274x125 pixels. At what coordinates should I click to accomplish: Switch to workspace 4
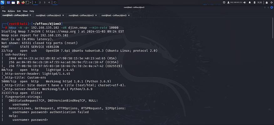pyautogui.click(x=49, y=2)
